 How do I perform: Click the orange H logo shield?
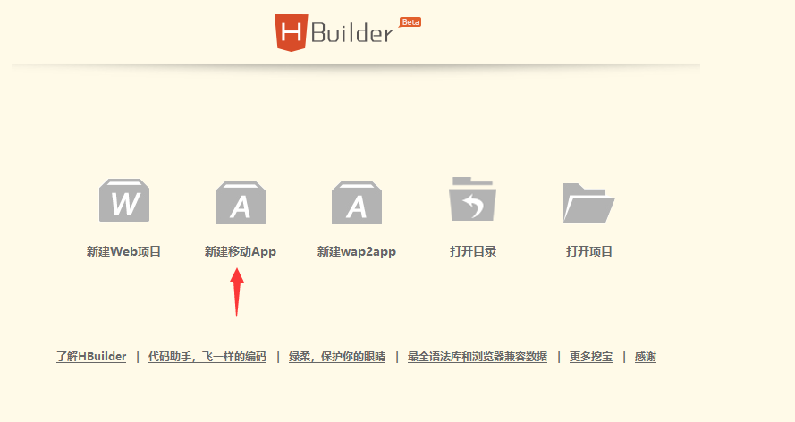(290, 32)
